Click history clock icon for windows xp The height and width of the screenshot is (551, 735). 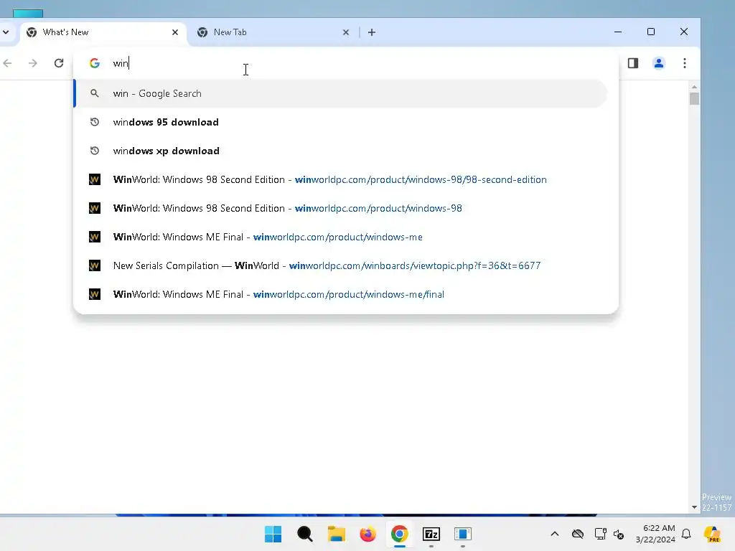(95, 151)
